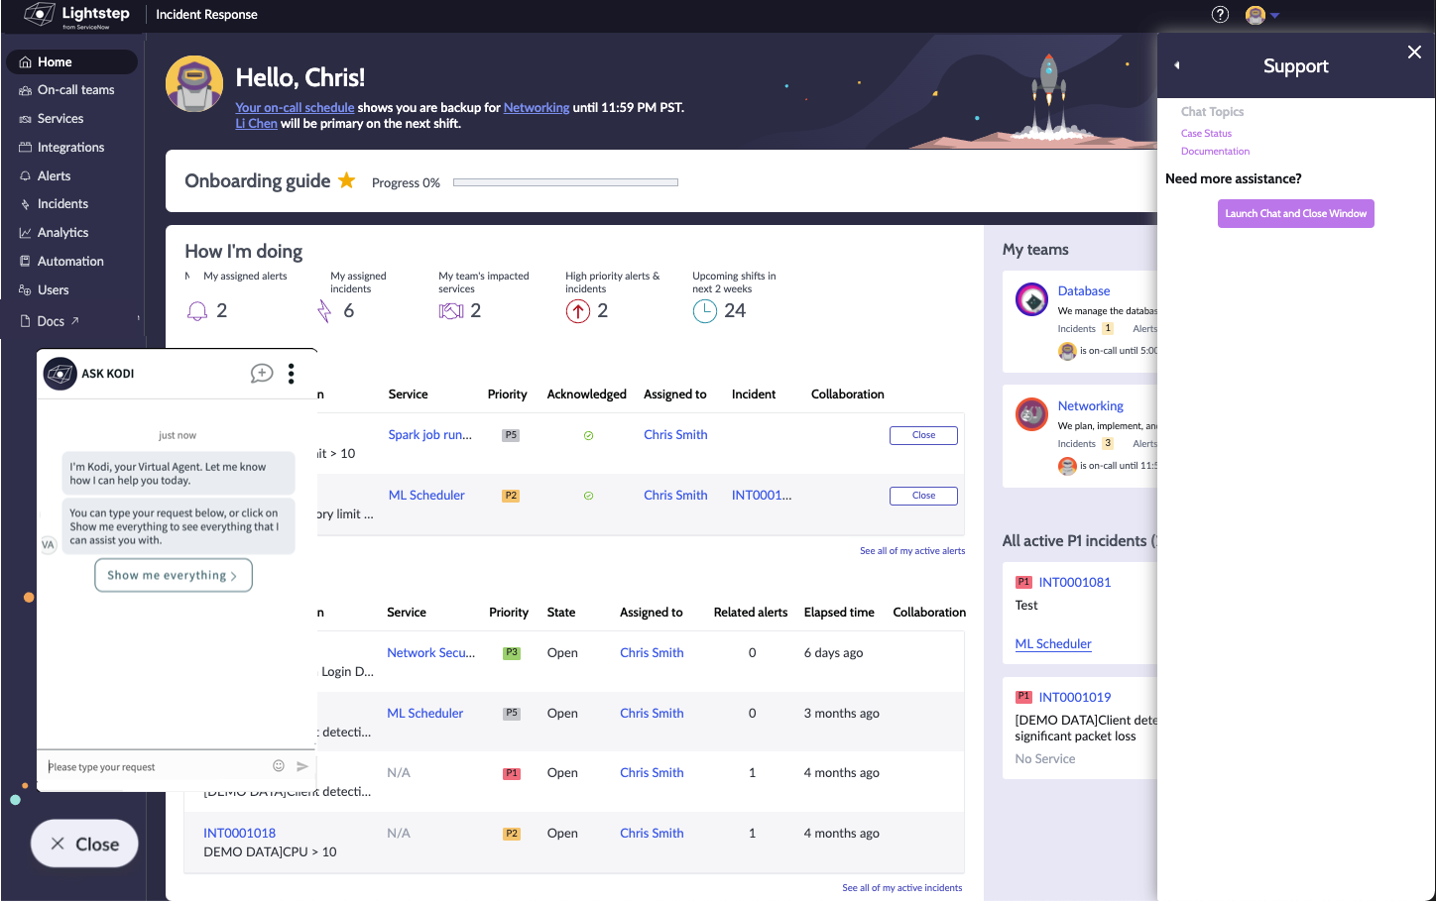
Task: Open Chris Smith in the Network Secu... row
Action: pos(652,653)
